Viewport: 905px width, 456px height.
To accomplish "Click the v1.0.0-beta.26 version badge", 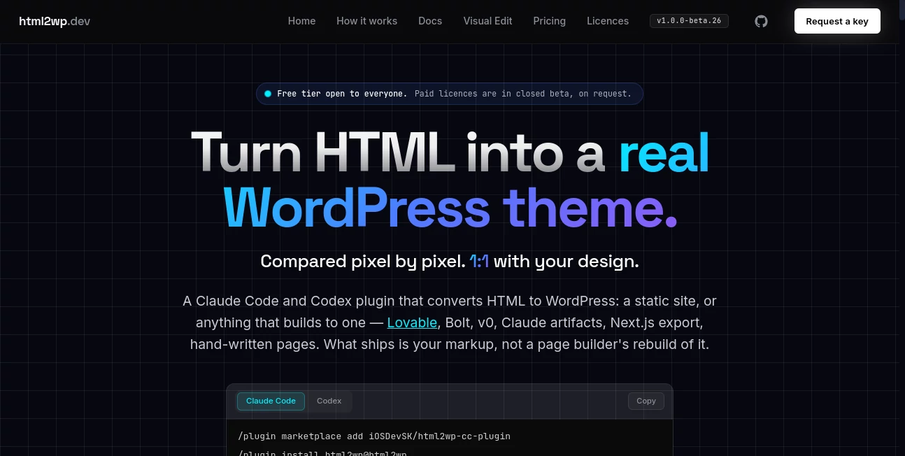I will 689,21.
